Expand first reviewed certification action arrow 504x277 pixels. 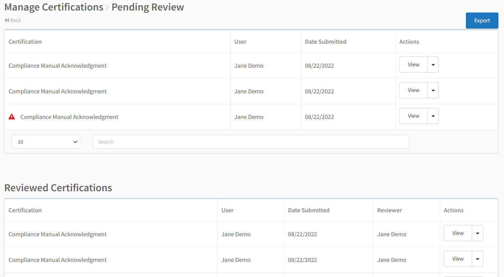pos(477,233)
